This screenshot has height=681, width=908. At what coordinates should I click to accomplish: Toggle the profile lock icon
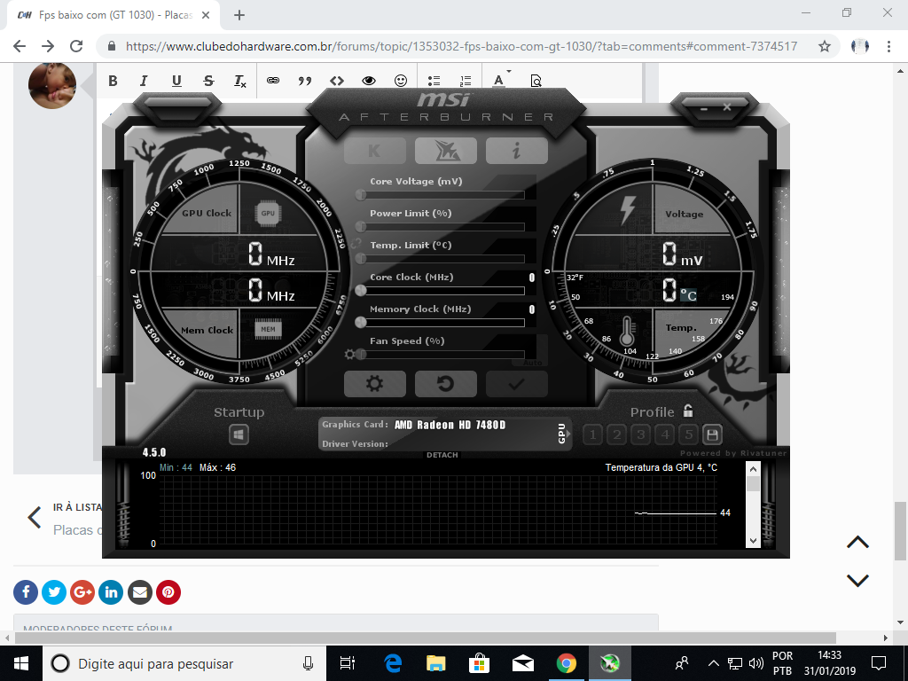pyautogui.click(x=688, y=411)
